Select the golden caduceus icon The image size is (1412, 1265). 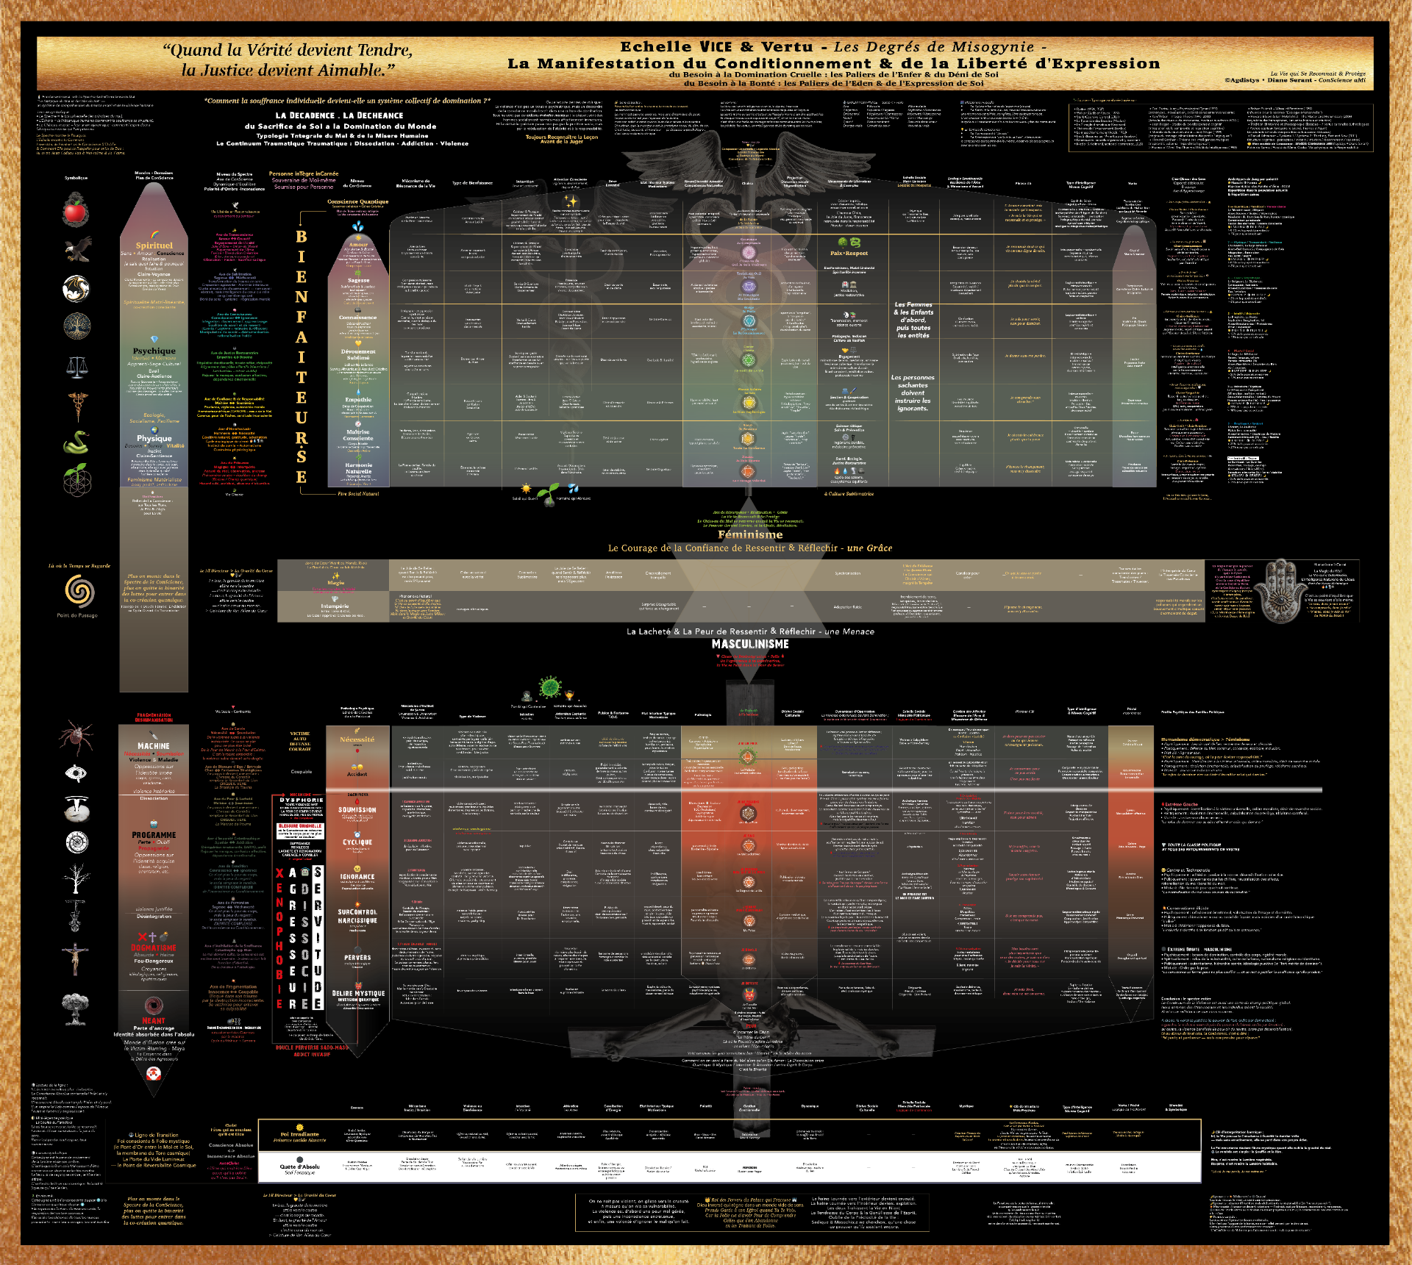point(76,405)
